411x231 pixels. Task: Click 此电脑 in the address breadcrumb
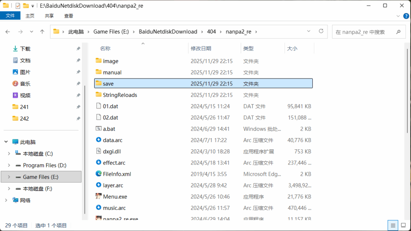pos(76,32)
